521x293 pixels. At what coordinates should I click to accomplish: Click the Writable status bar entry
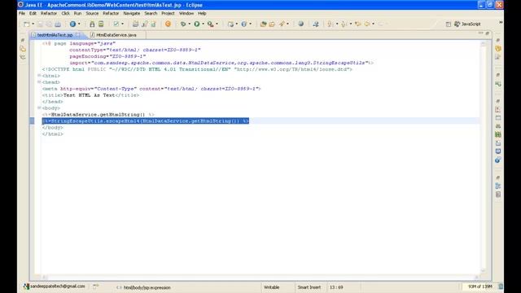pyautogui.click(x=271, y=287)
